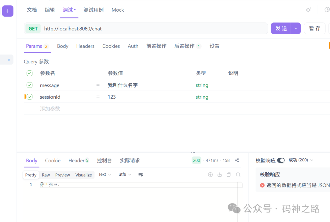330x222 pixels.
Task: Expand the send button arrow dropdown
Action: (x=295, y=28)
